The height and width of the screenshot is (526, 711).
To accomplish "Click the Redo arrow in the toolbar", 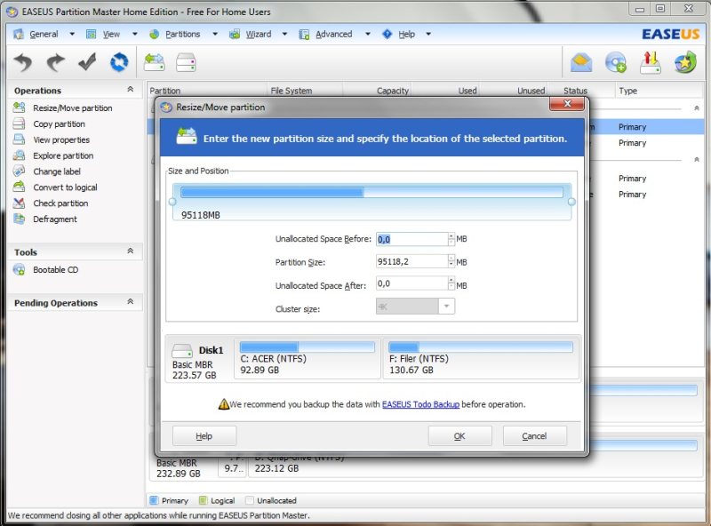I will (55, 62).
